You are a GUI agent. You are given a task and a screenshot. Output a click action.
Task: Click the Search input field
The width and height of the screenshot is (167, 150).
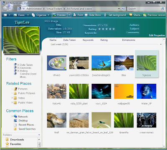(144, 9)
